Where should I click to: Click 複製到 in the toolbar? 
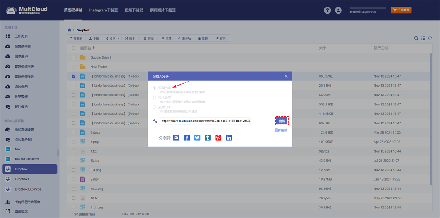click(x=76, y=38)
